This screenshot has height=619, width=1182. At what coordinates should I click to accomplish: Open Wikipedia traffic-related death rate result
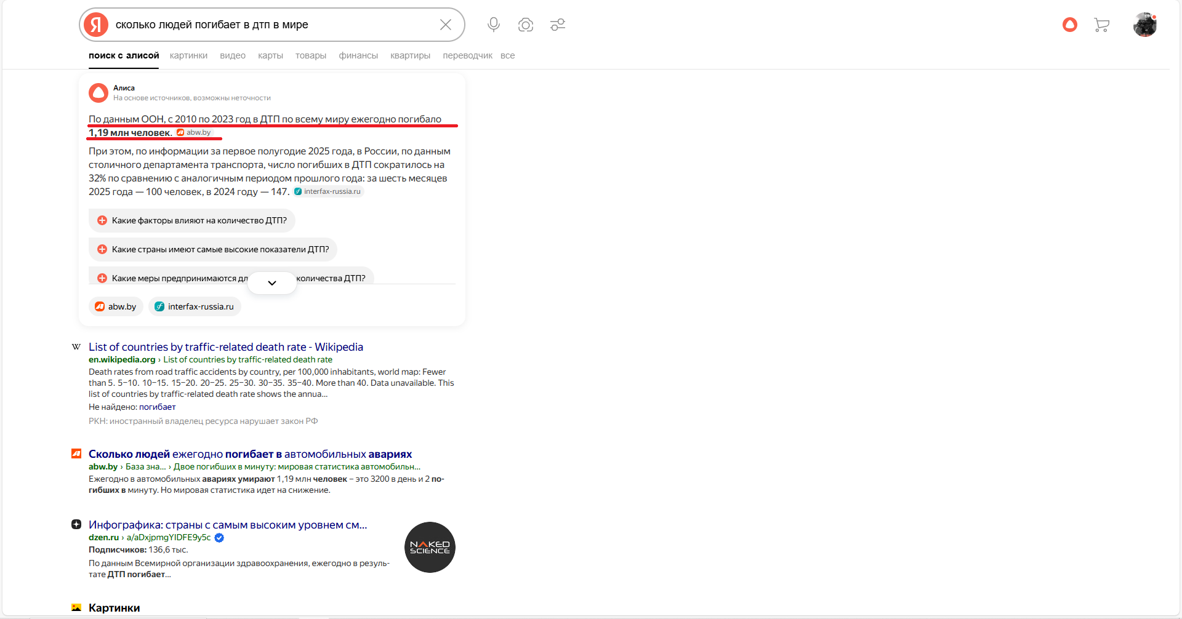(x=226, y=347)
